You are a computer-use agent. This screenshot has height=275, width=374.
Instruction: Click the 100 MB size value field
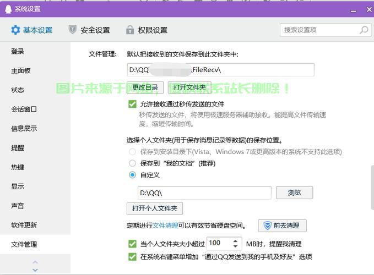[224, 244]
